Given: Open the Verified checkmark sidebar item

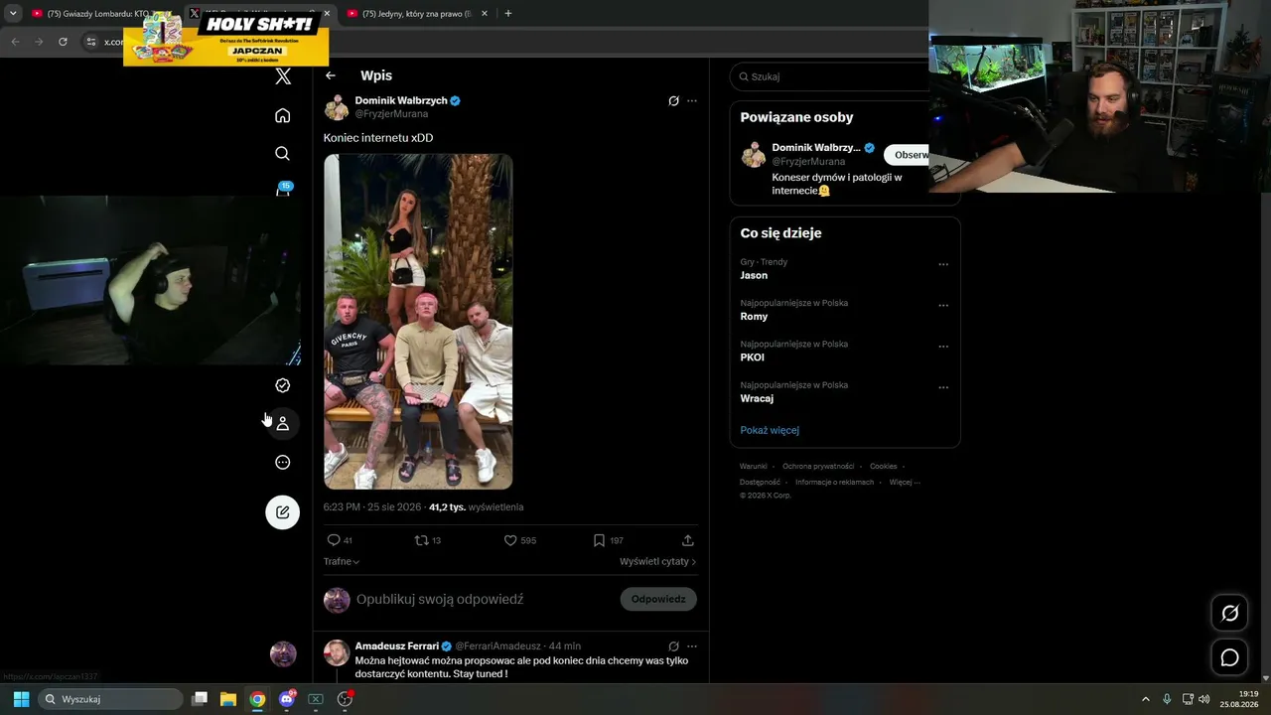Looking at the screenshot, I should click(x=283, y=385).
